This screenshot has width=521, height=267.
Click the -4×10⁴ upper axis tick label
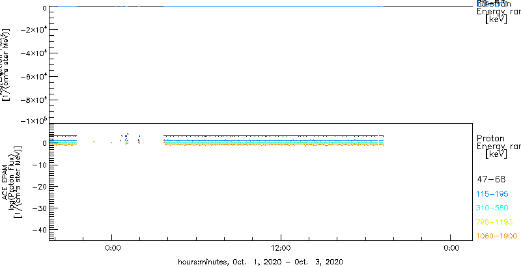pos(33,53)
